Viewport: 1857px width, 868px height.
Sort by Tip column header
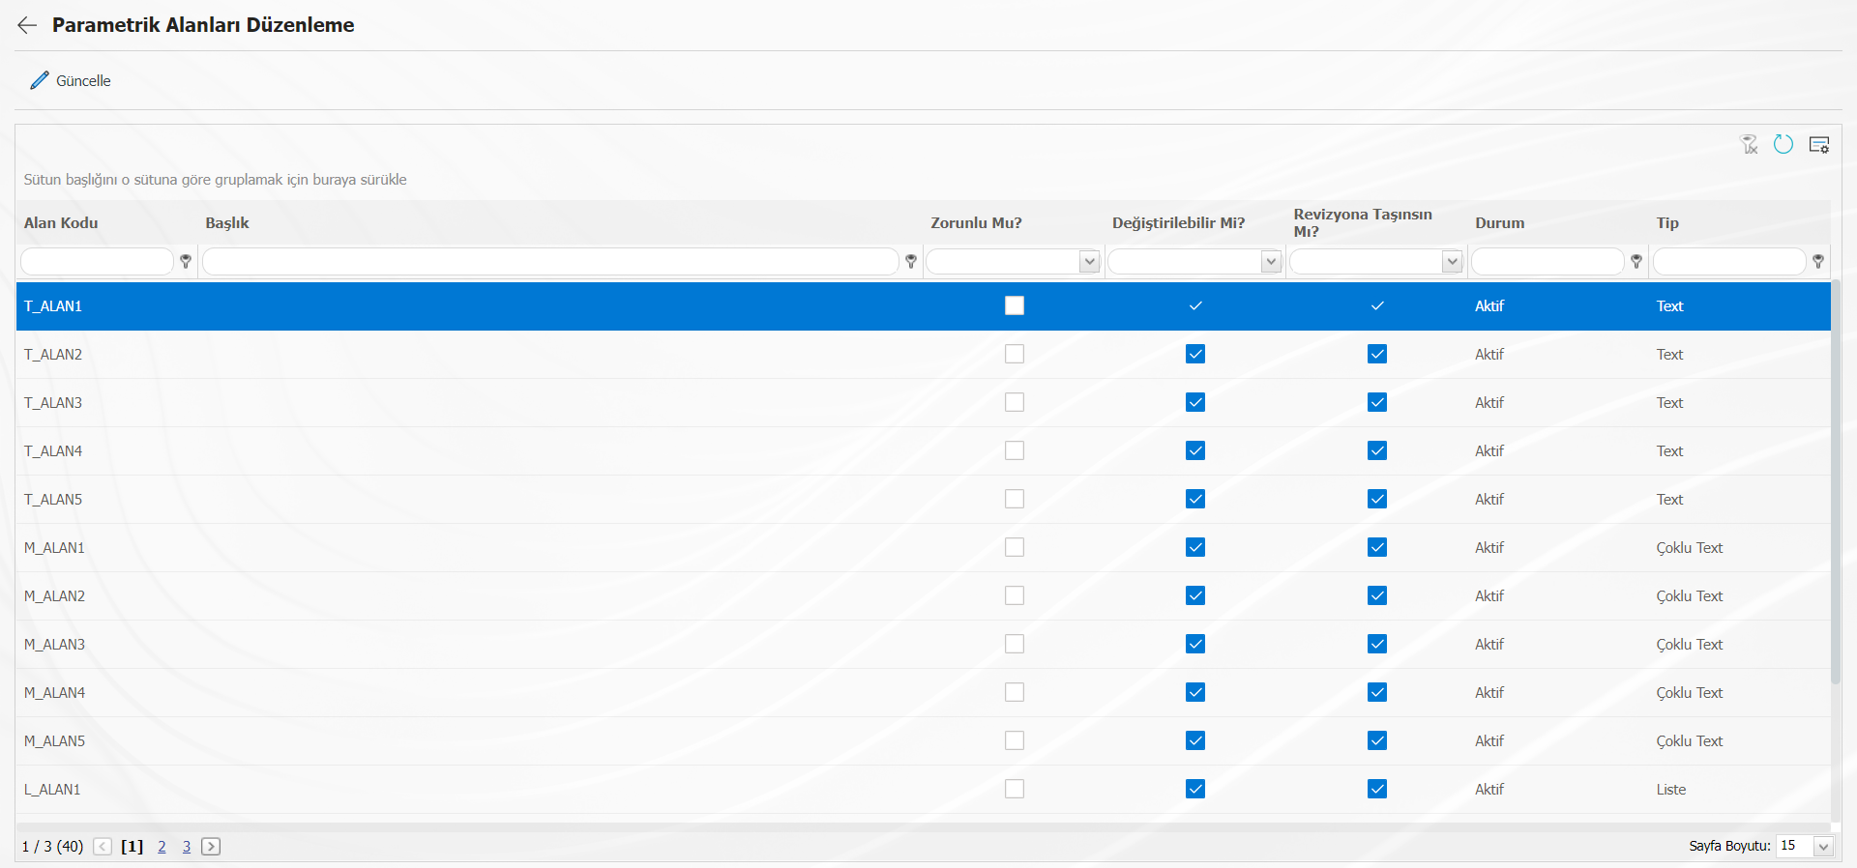[1667, 223]
